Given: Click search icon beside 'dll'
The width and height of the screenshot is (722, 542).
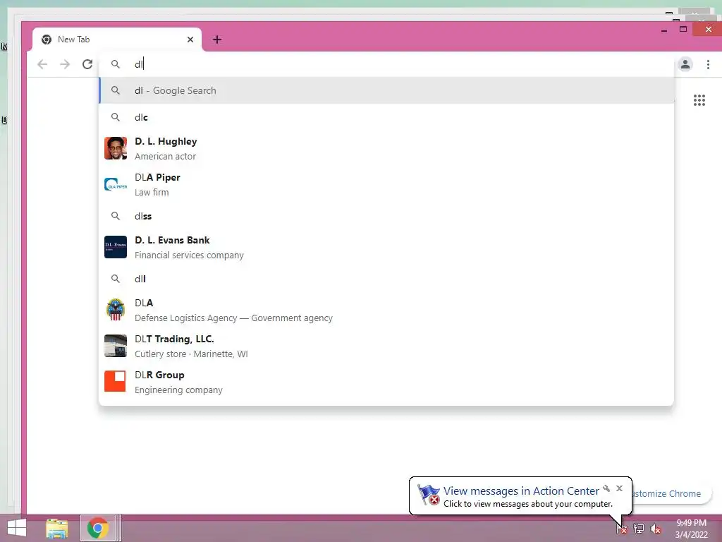Looking at the screenshot, I should tap(116, 279).
